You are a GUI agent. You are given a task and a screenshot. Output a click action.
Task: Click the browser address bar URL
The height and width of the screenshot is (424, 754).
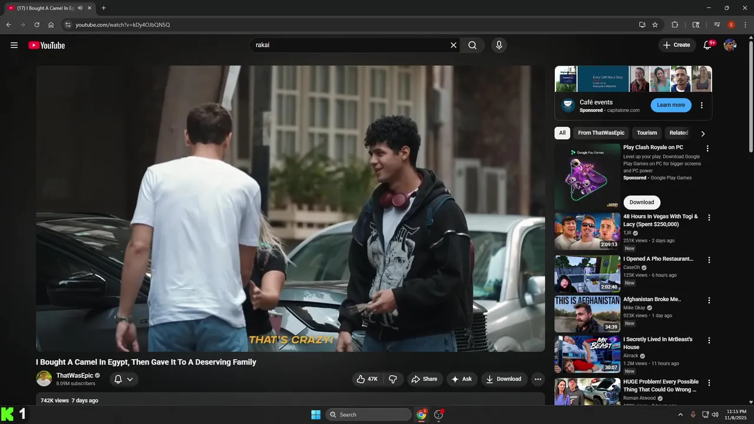pos(123,25)
